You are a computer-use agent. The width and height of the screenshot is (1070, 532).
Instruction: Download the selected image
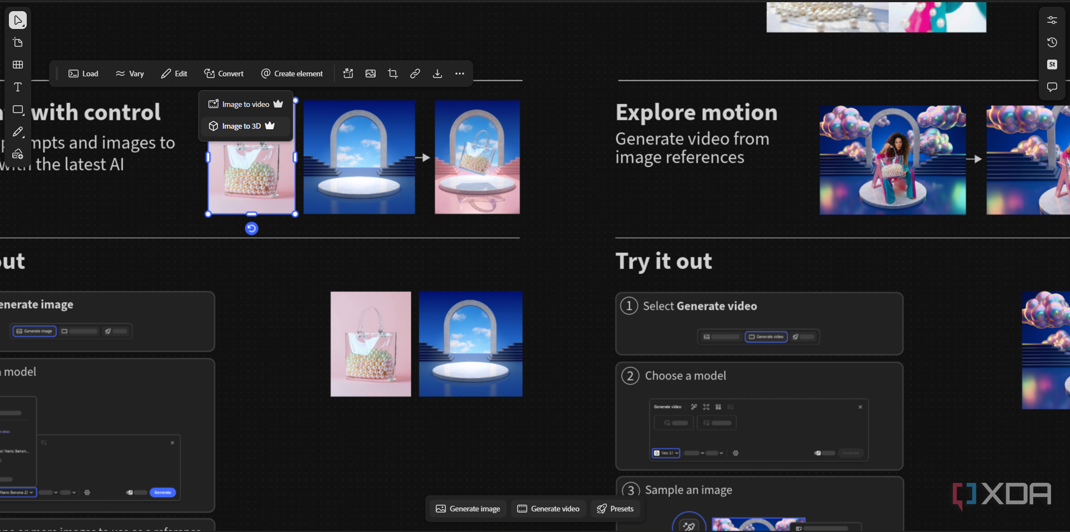point(437,74)
